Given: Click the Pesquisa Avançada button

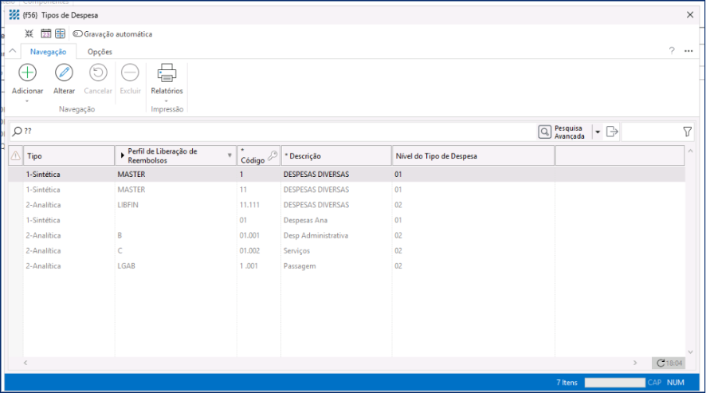Looking at the screenshot, I should [x=563, y=132].
